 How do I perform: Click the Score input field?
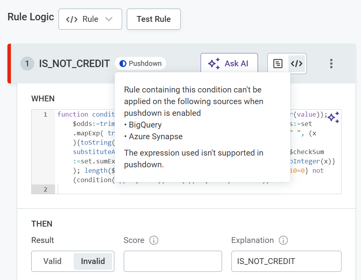coord(172,261)
